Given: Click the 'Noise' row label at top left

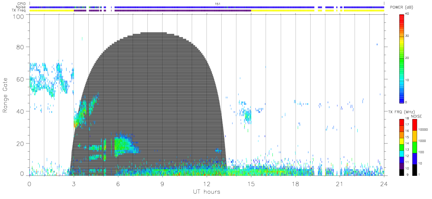Looking at the screenshot, I should click(x=21, y=7).
